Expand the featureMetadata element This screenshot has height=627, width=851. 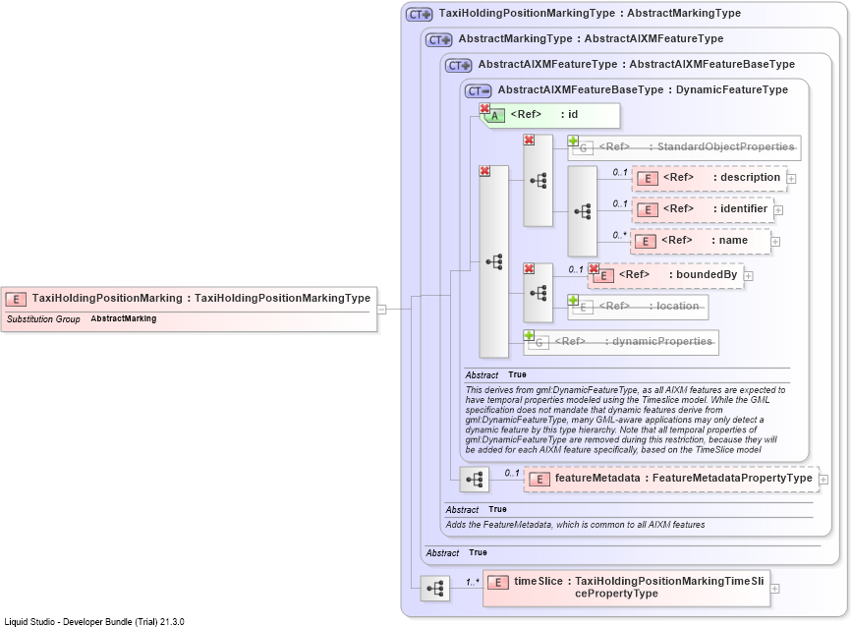pyautogui.click(x=823, y=480)
